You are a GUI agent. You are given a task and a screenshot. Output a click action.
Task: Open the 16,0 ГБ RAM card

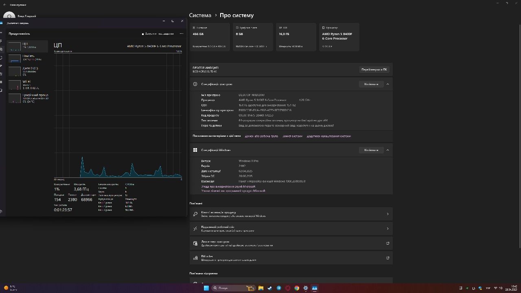(296, 37)
